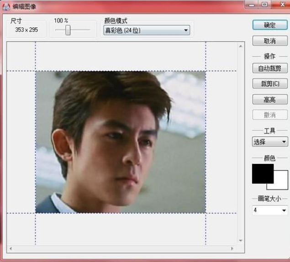This screenshot has height=262, width=290.
Task: Click the 取消 cancel button
Action: 270,41
